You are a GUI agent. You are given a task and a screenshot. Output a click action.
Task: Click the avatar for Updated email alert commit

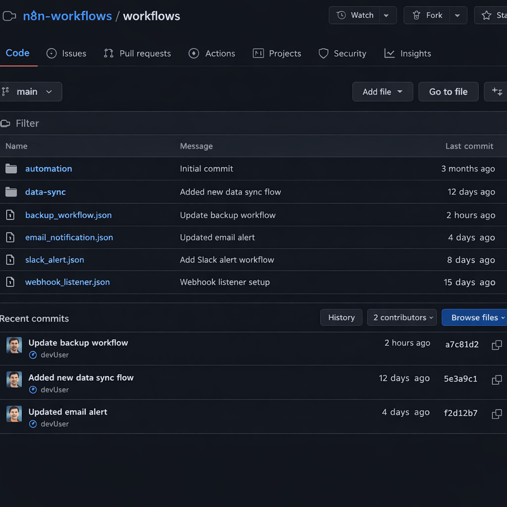point(14,414)
